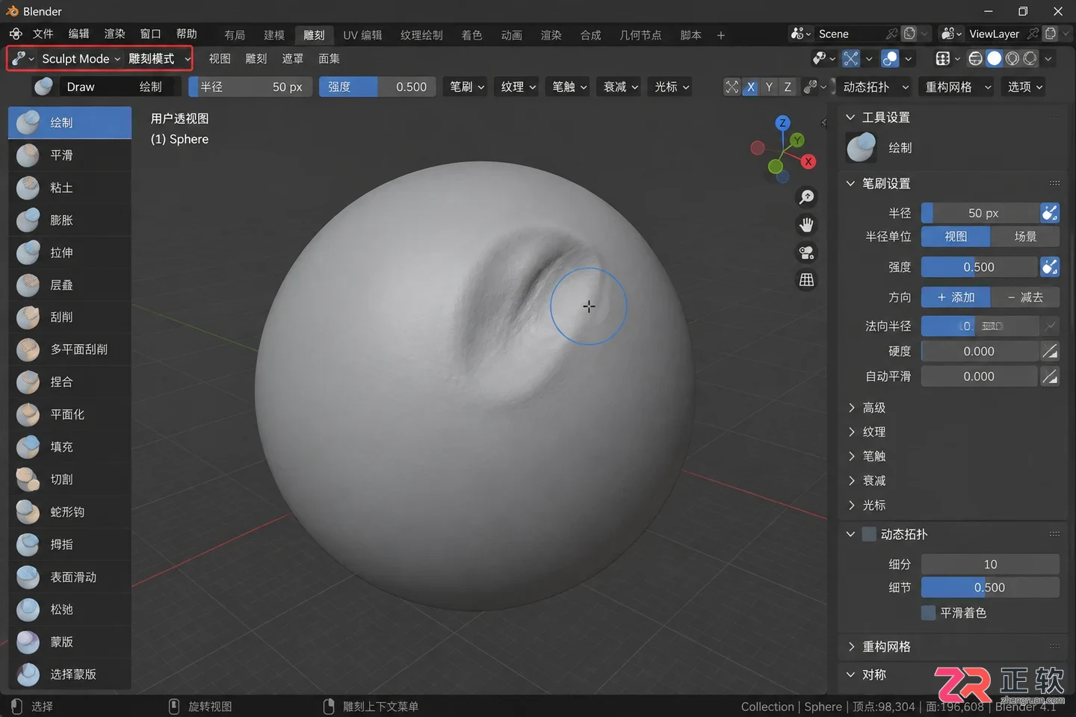Select the 切割 brush tool

pyautogui.click(x=69, y=479)
